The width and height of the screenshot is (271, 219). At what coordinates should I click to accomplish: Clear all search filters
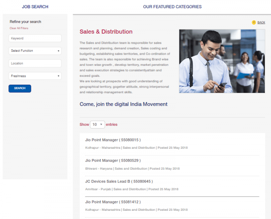19,28
